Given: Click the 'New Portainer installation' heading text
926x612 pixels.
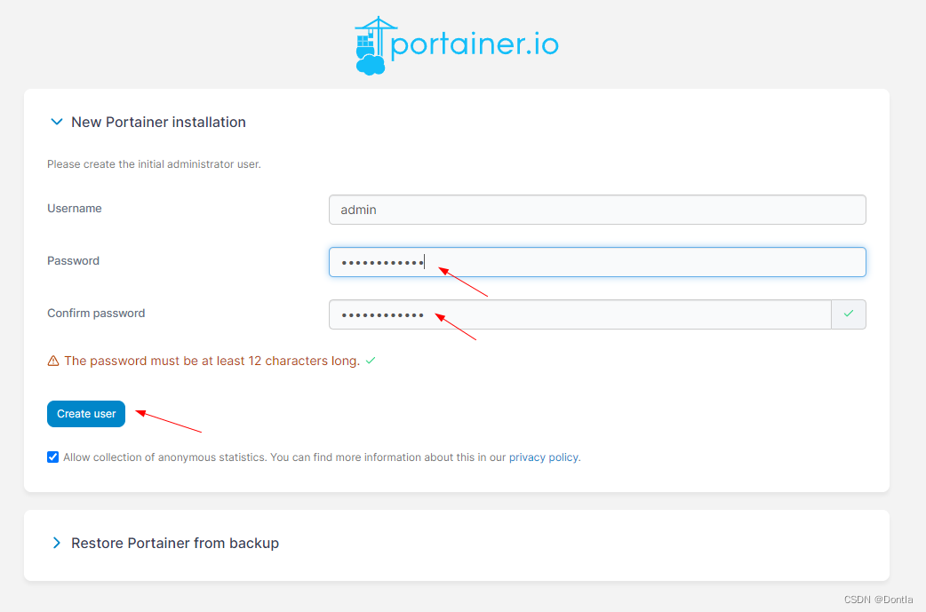Looking at the screenshot, I should pos(158,123).
